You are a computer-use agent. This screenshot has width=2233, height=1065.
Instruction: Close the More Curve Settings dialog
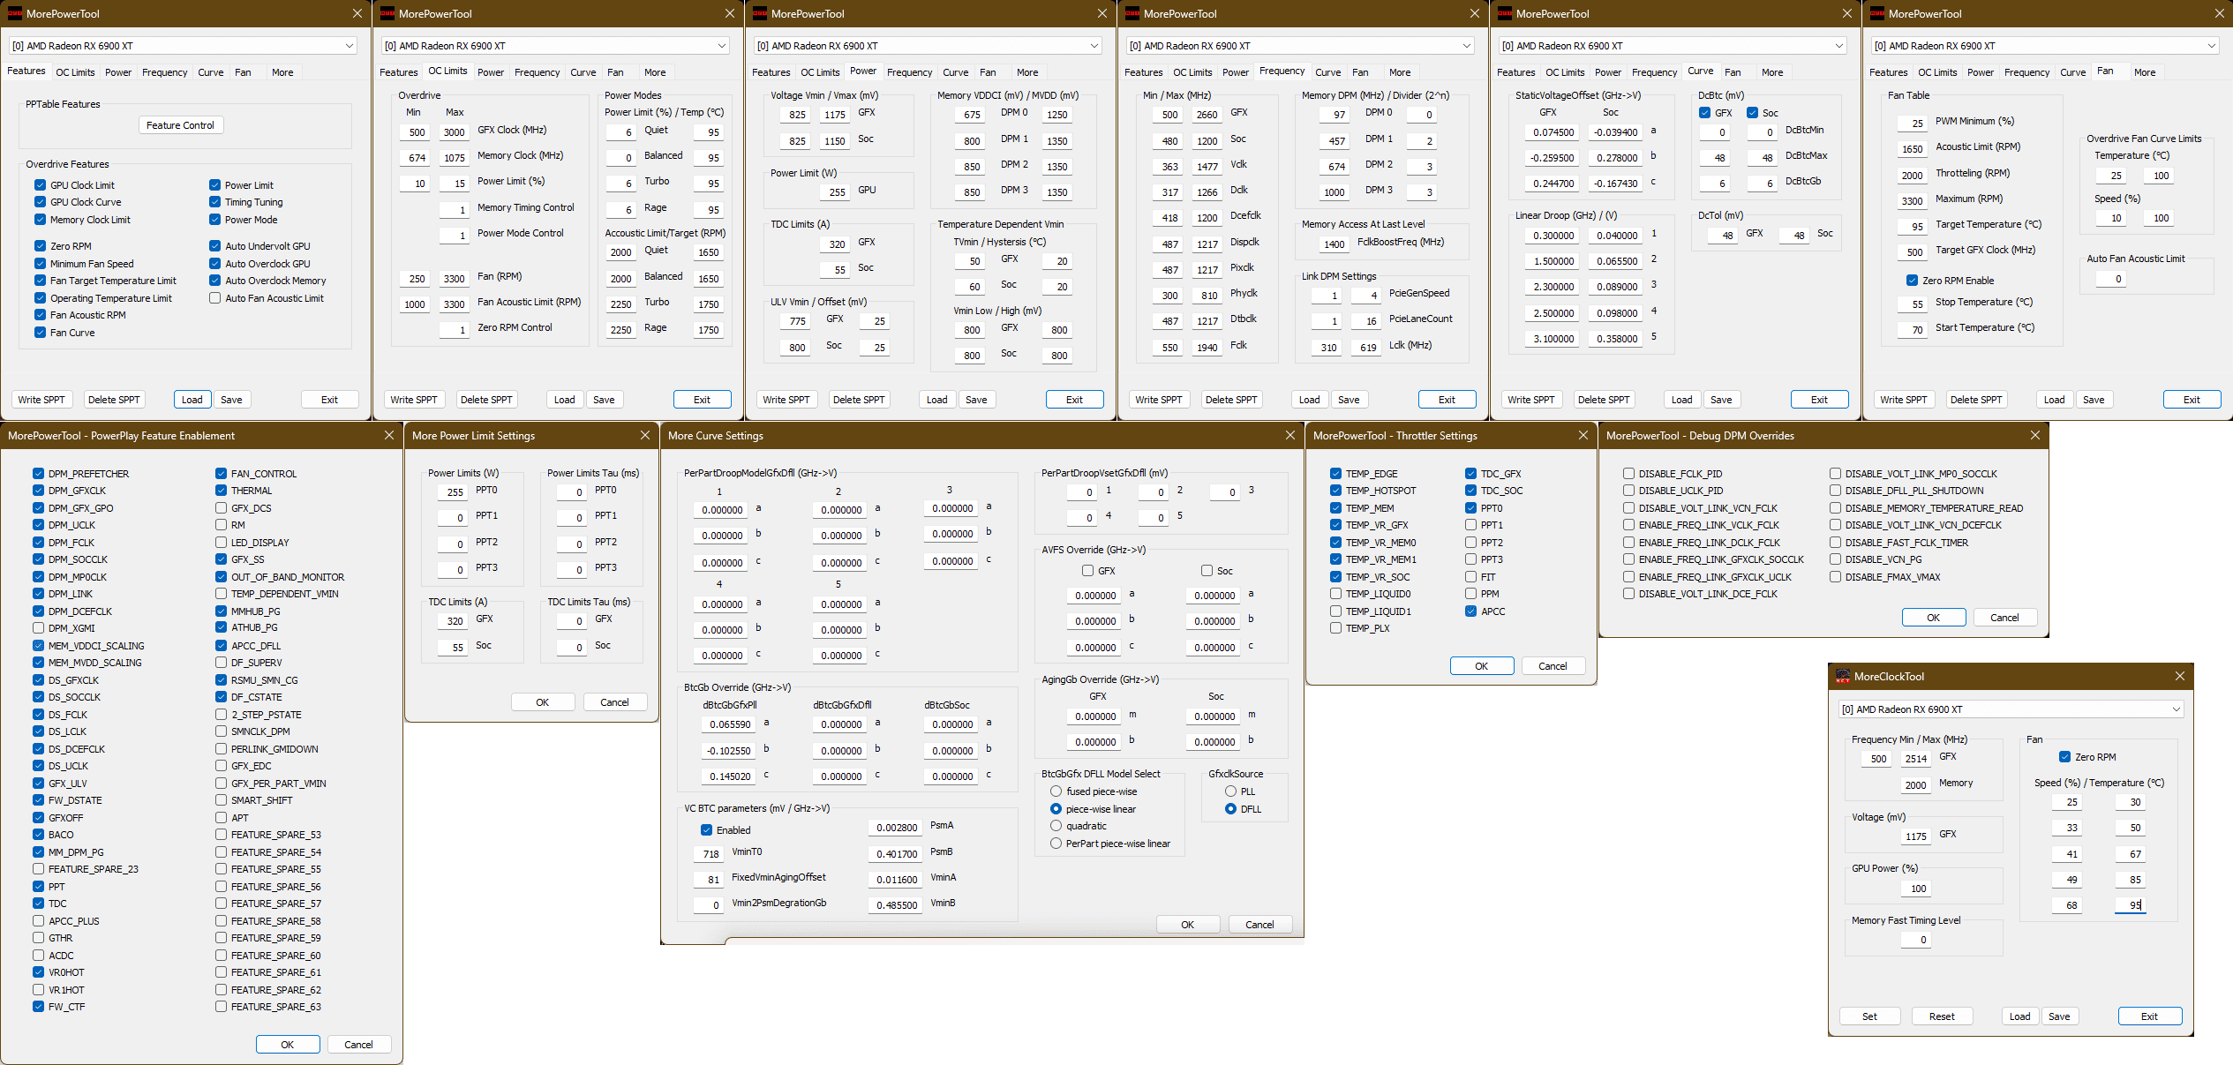point(1289,435)
